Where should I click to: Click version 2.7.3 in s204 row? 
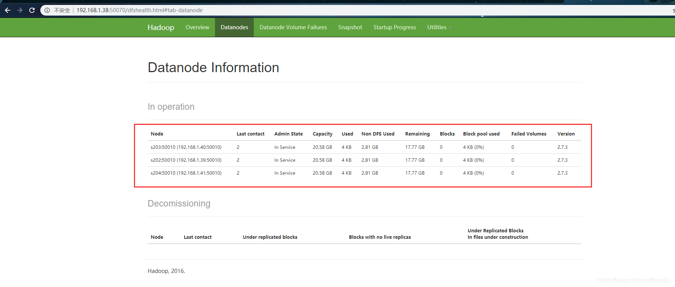click(x=562, y=173)
